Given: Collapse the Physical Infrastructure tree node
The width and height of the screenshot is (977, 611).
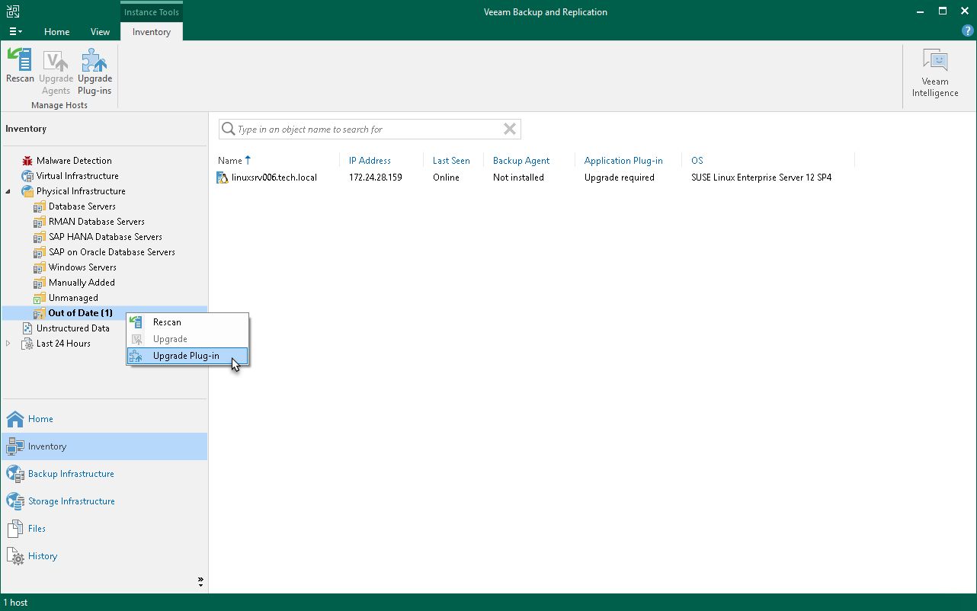Looking at the screenshot, I should point(8,191).
